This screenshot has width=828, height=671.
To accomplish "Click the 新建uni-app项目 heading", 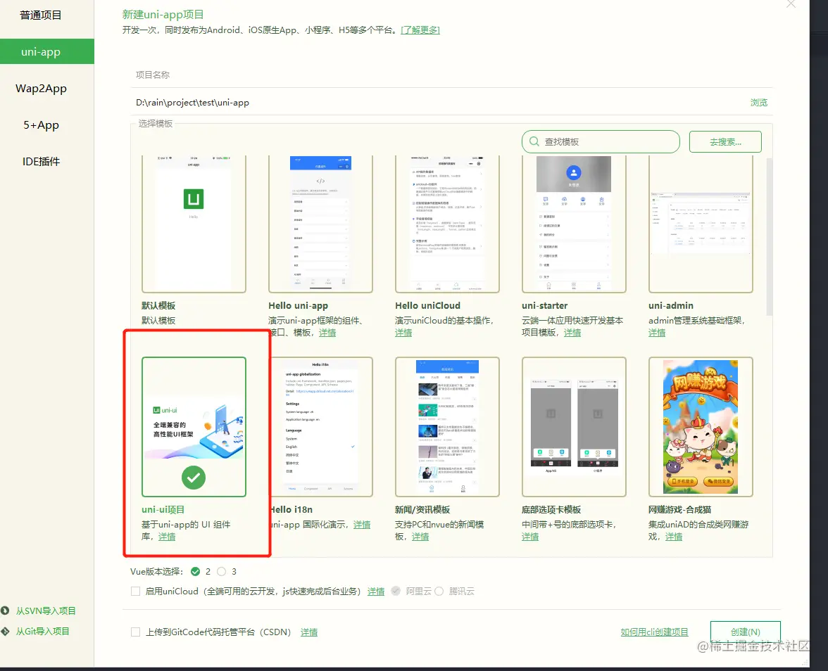I will click(163, 15).
